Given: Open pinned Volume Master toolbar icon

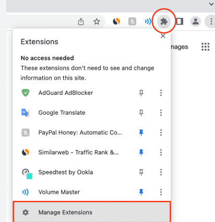Looking at the screenshot, I should pos(148,21).
